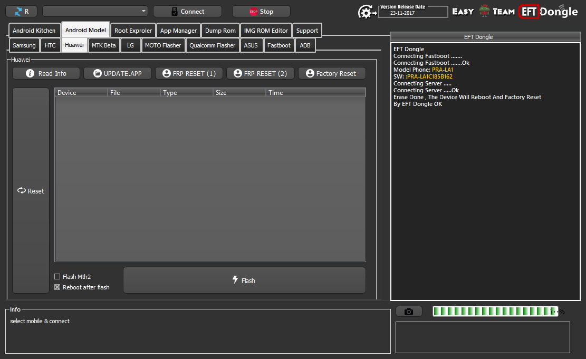The width and height of the screenshot is (586, 359).
Task: Click the Size column header
Action: 239,93
